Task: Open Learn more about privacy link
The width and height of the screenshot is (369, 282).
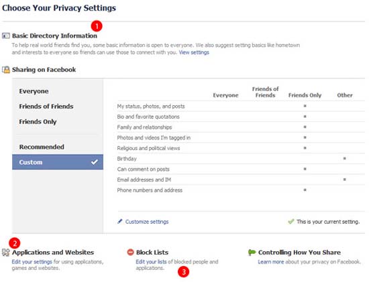Action: click(271, 262)
